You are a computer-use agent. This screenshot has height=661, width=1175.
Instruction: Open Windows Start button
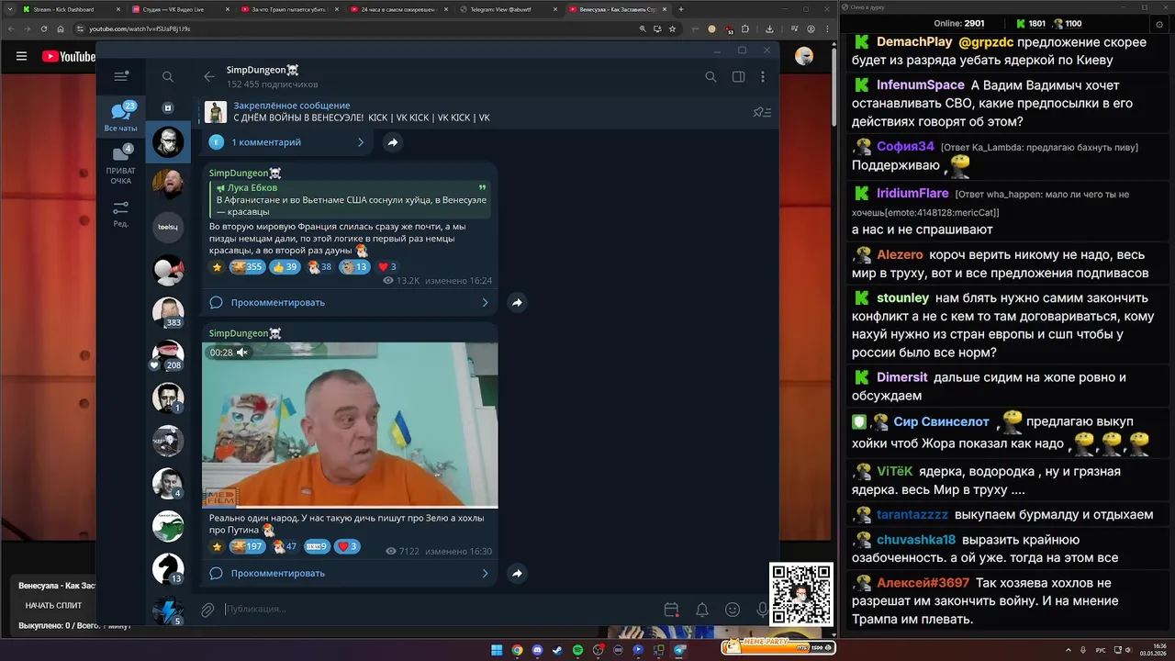click(x=497, y=650)
